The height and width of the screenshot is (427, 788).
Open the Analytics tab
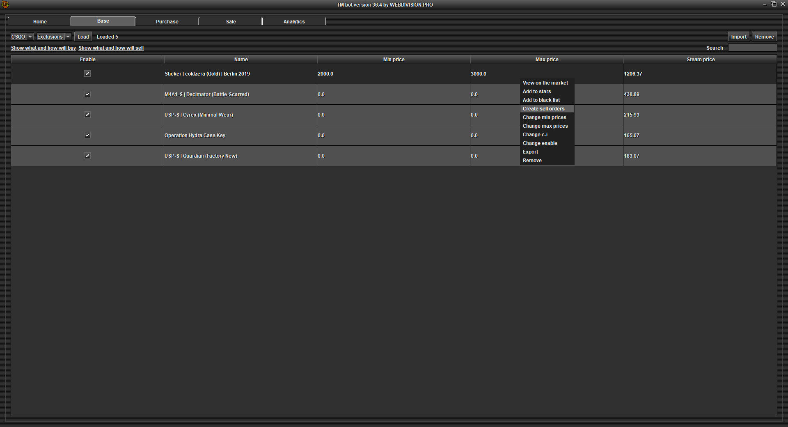tap(294, 21)
